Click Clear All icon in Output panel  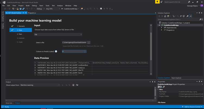pos(73,85)
